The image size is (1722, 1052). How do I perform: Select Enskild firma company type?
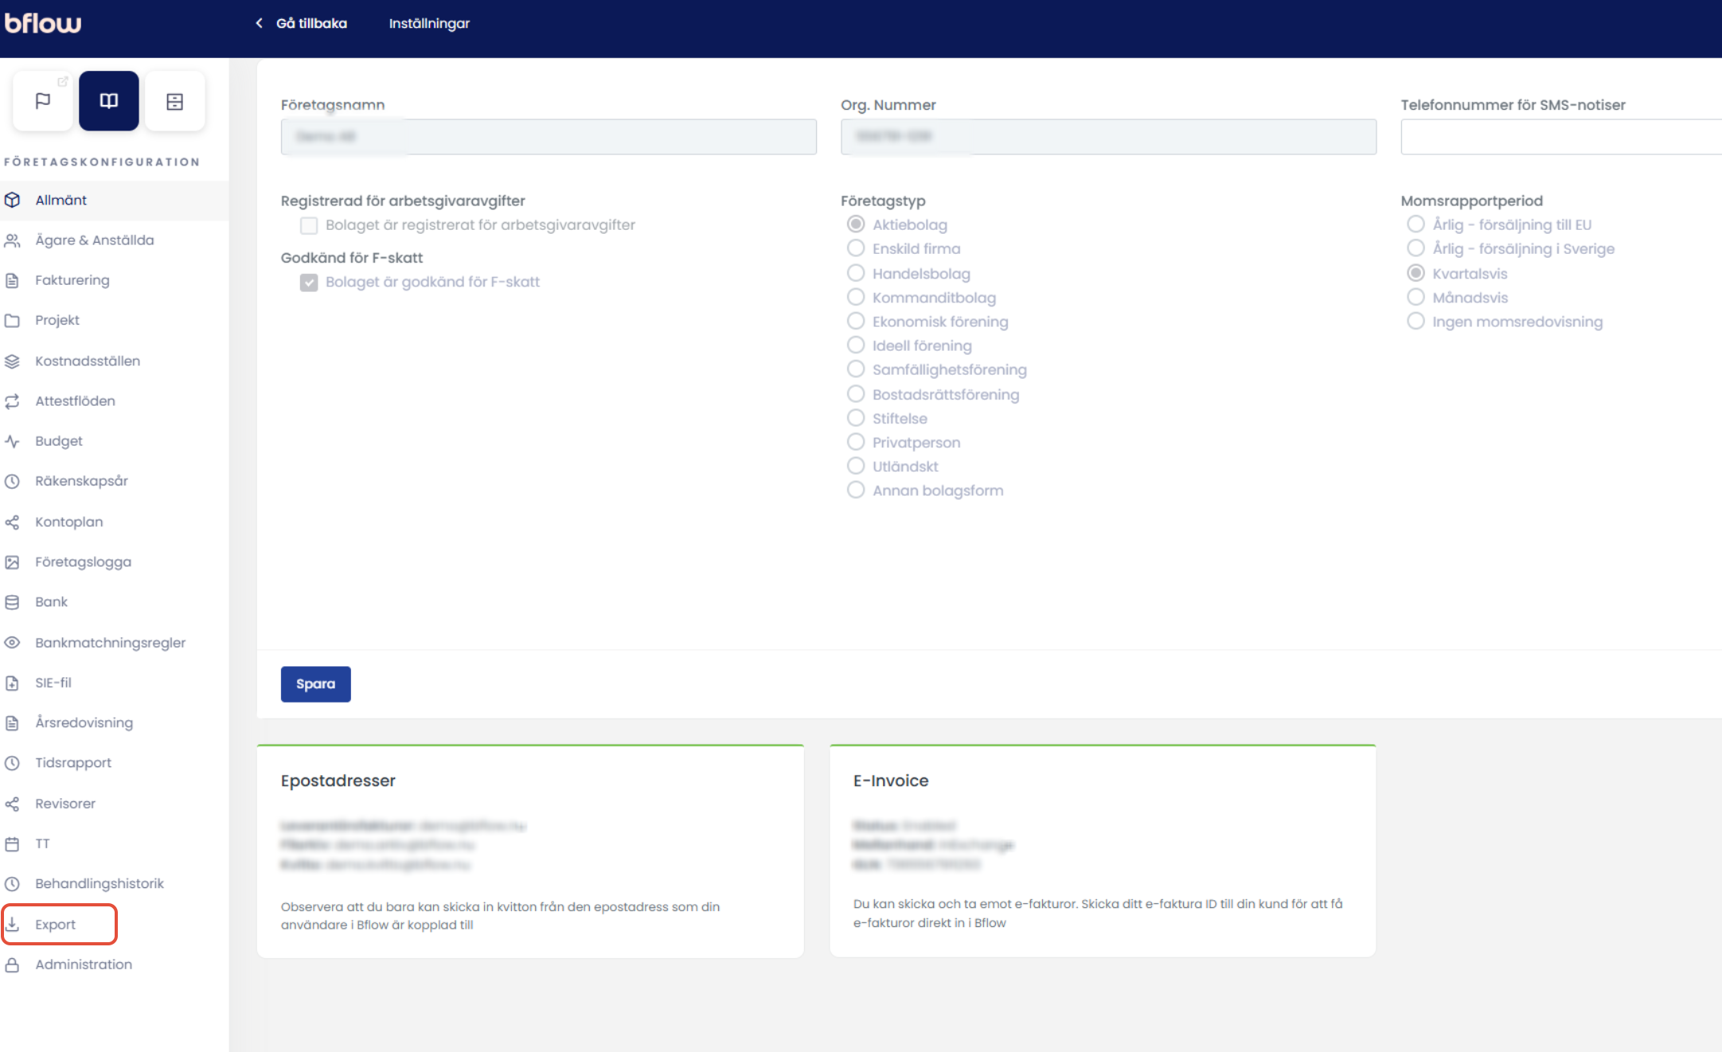pos(856,248)
